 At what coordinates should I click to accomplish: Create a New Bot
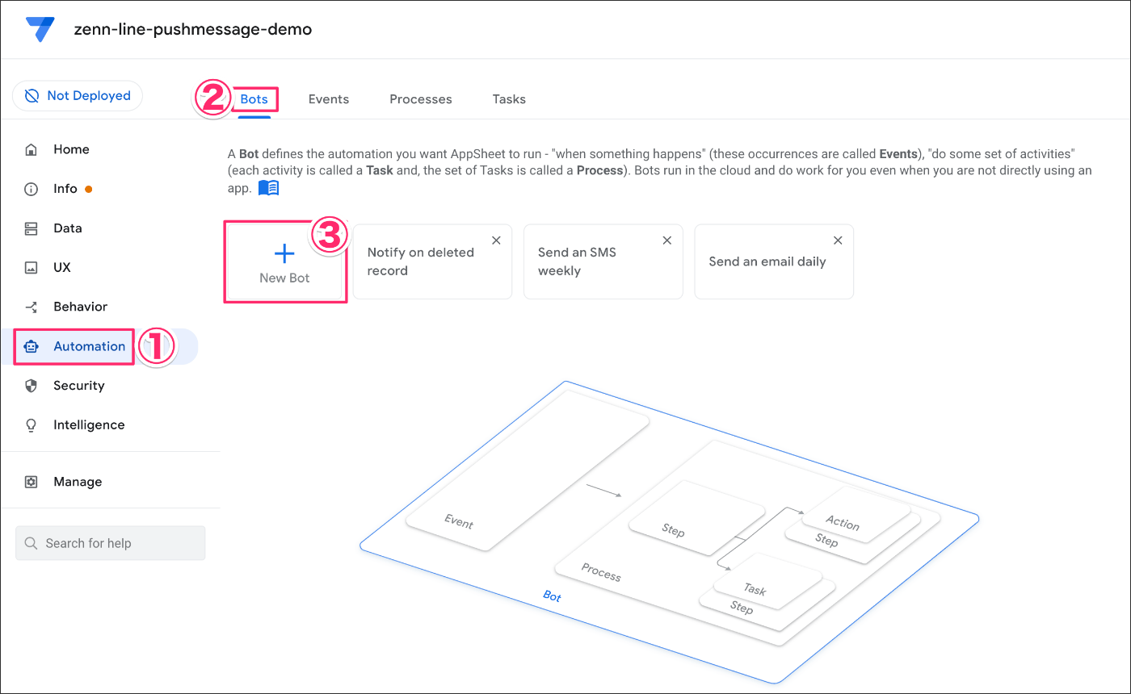pyautogui.click(x=284, y=261)
